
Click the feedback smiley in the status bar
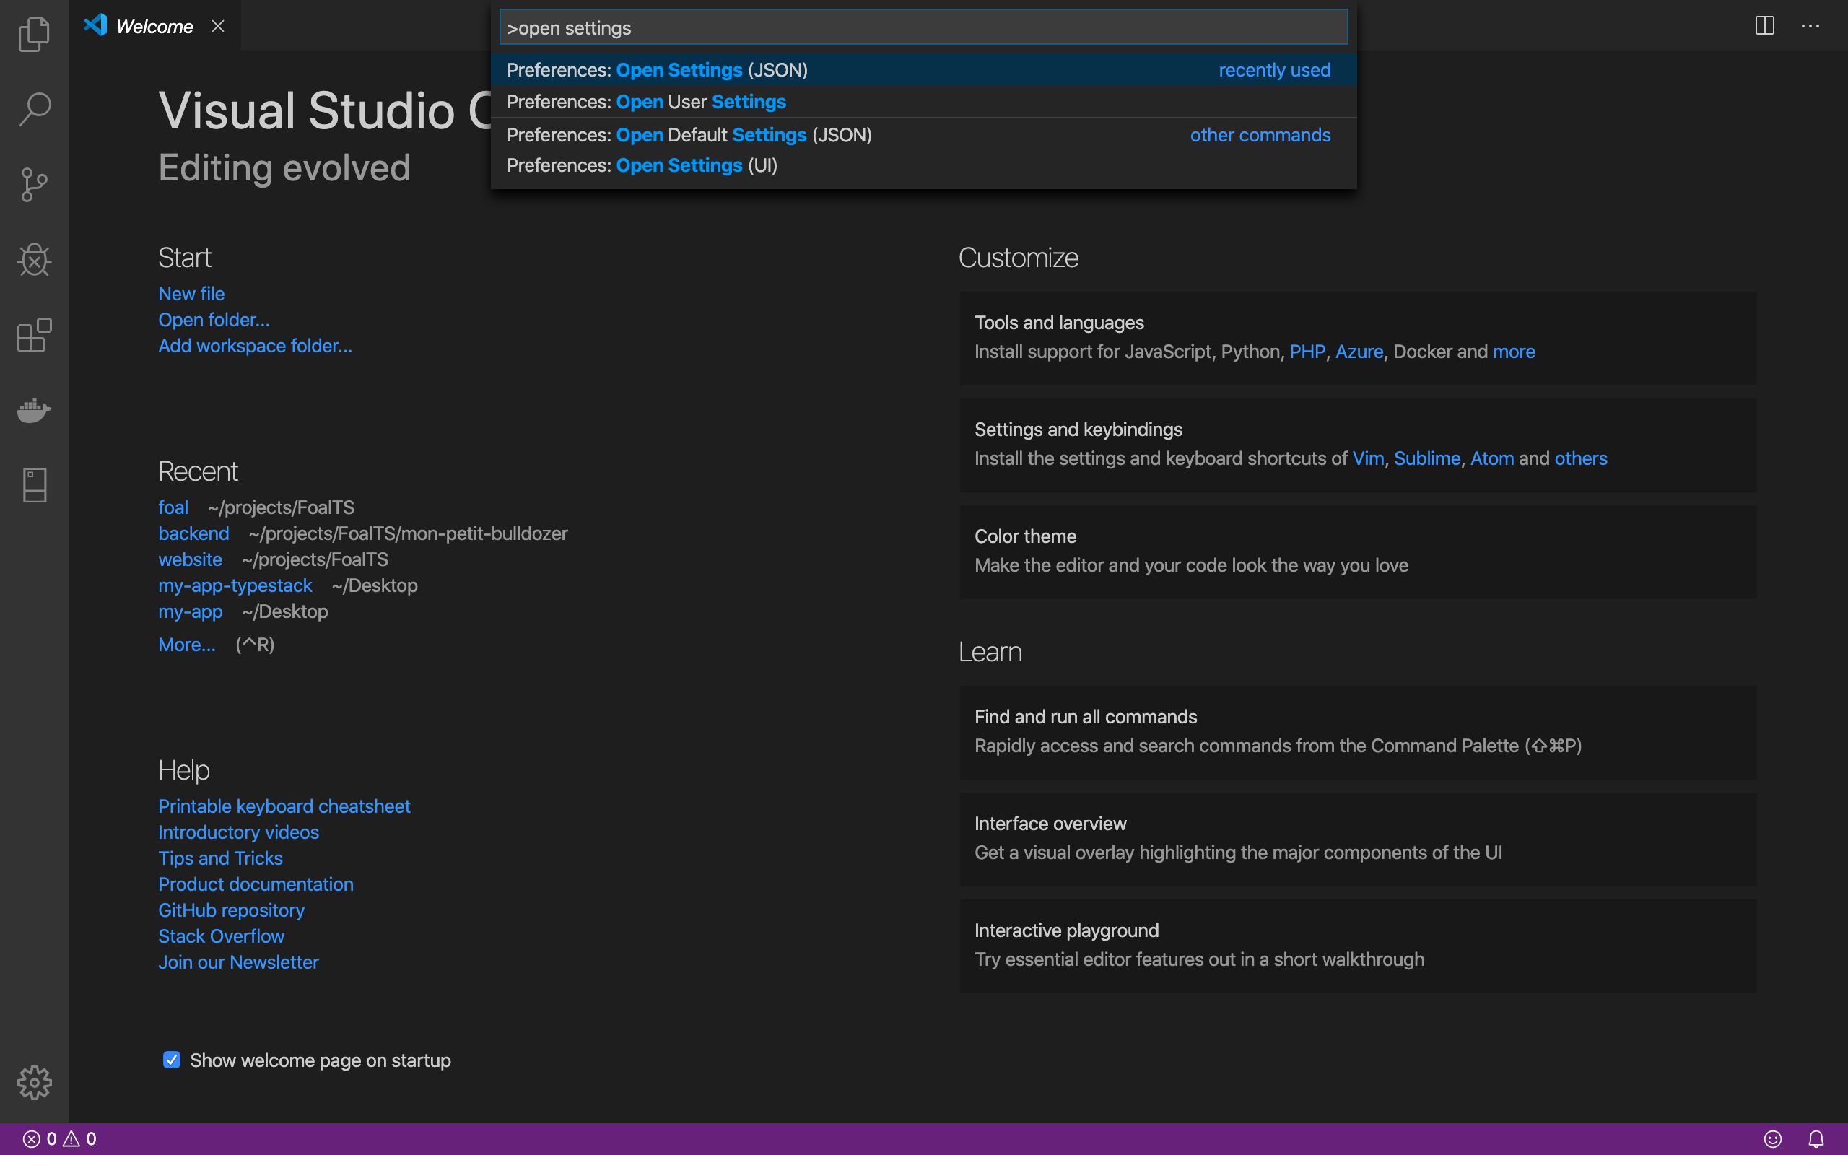click(x=1773, y=1138)
